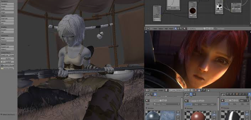The height and width of the screenshot is (120, 251).
Task: Click AutoBuff tool in left toolbar
Action: click(x=7, y=62)
